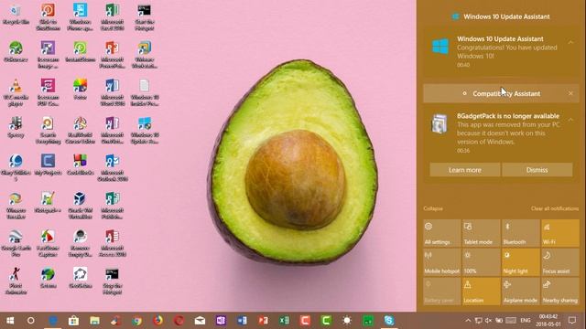
Task: Toggle Mobile hotspot quick action
Action: pos(441,262)
